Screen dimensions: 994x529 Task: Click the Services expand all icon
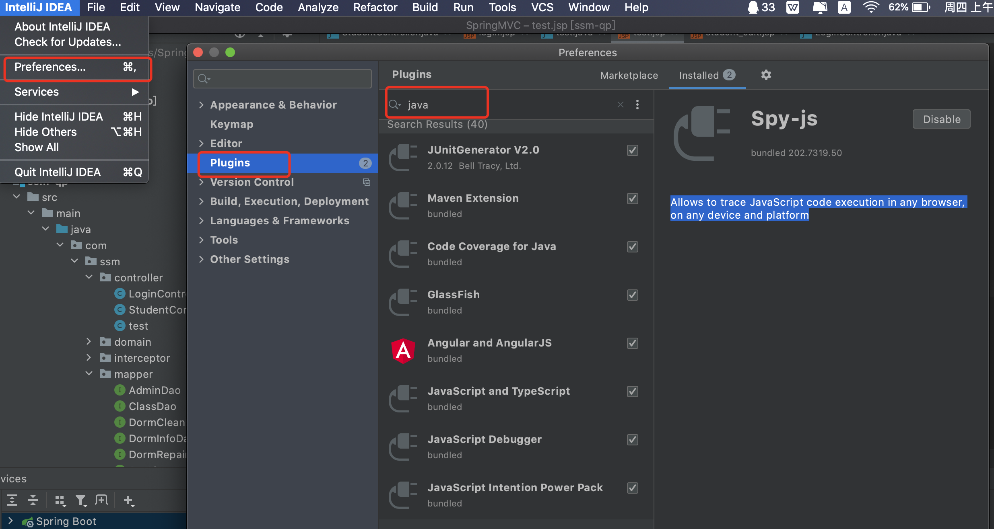(12, 500)
